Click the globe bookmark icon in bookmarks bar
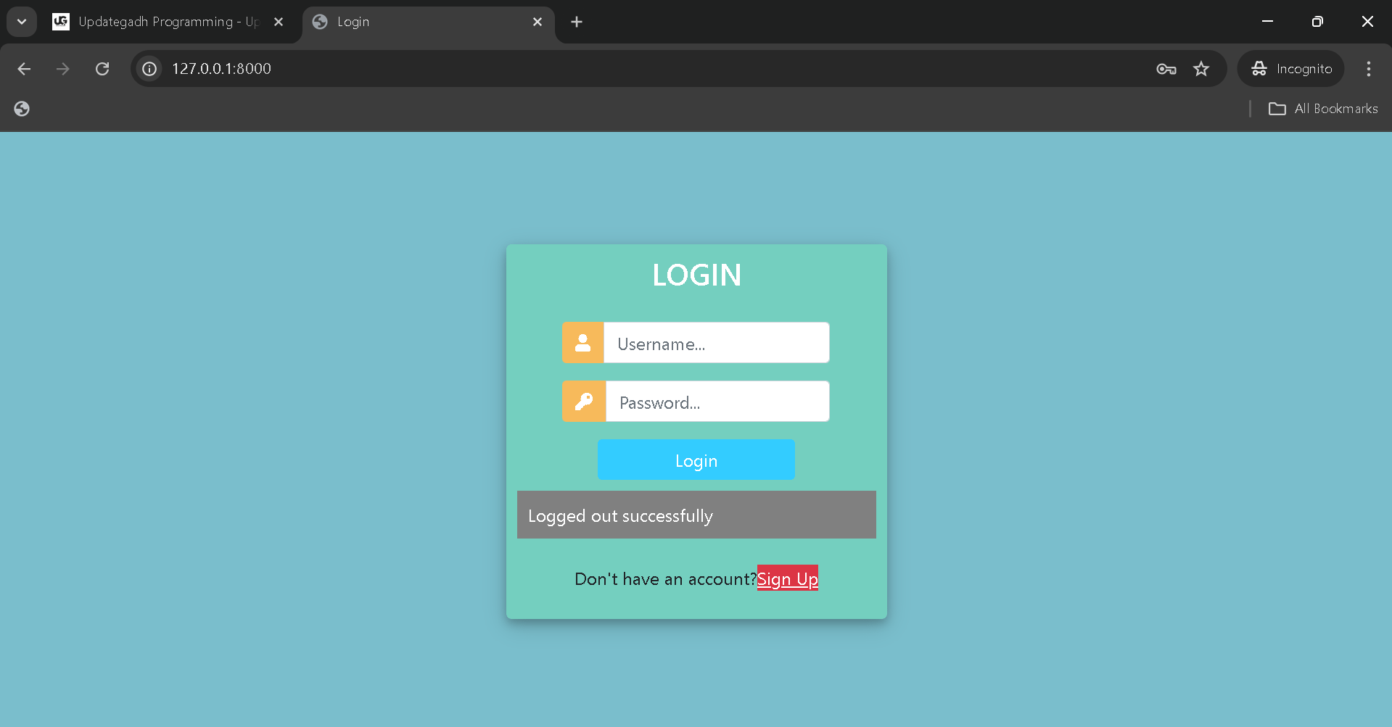Screen dimensions: 1392x727 [22, 109]
